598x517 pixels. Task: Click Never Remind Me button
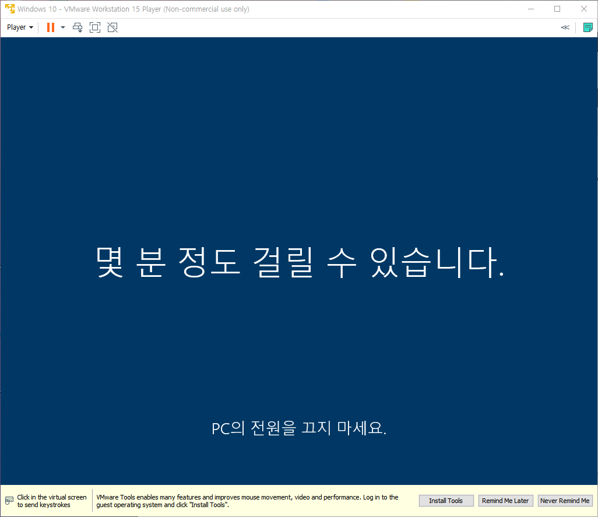pos(565,501)
